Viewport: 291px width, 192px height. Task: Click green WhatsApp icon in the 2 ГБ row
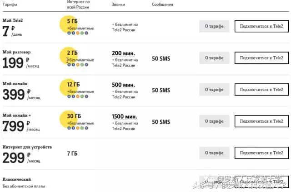coord(82,64)
